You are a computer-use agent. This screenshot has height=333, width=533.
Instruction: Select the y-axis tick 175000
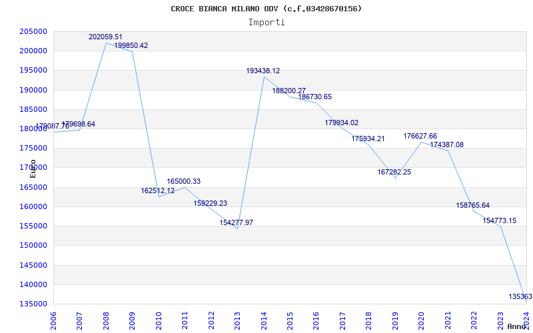point(33,148)
